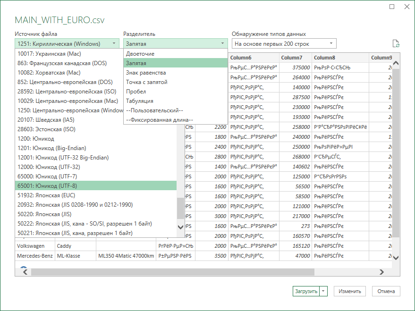
Task: Click the Column8 header
Action: coord(340,58)
